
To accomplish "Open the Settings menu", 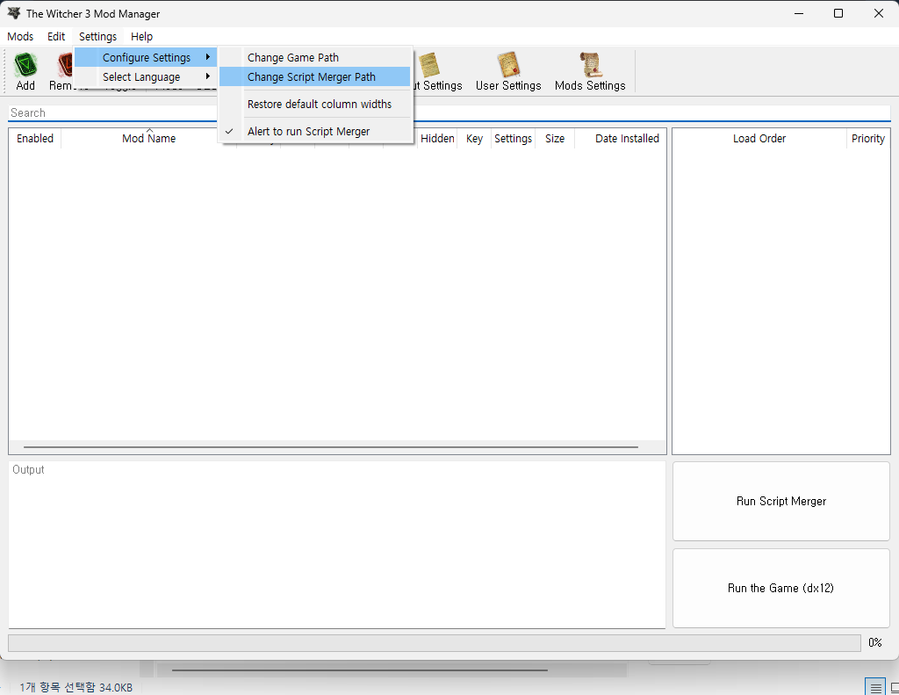I will click(97, 37).
